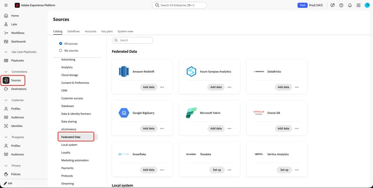
Task: Click the notifications bell icon
Action: [350, 5]
